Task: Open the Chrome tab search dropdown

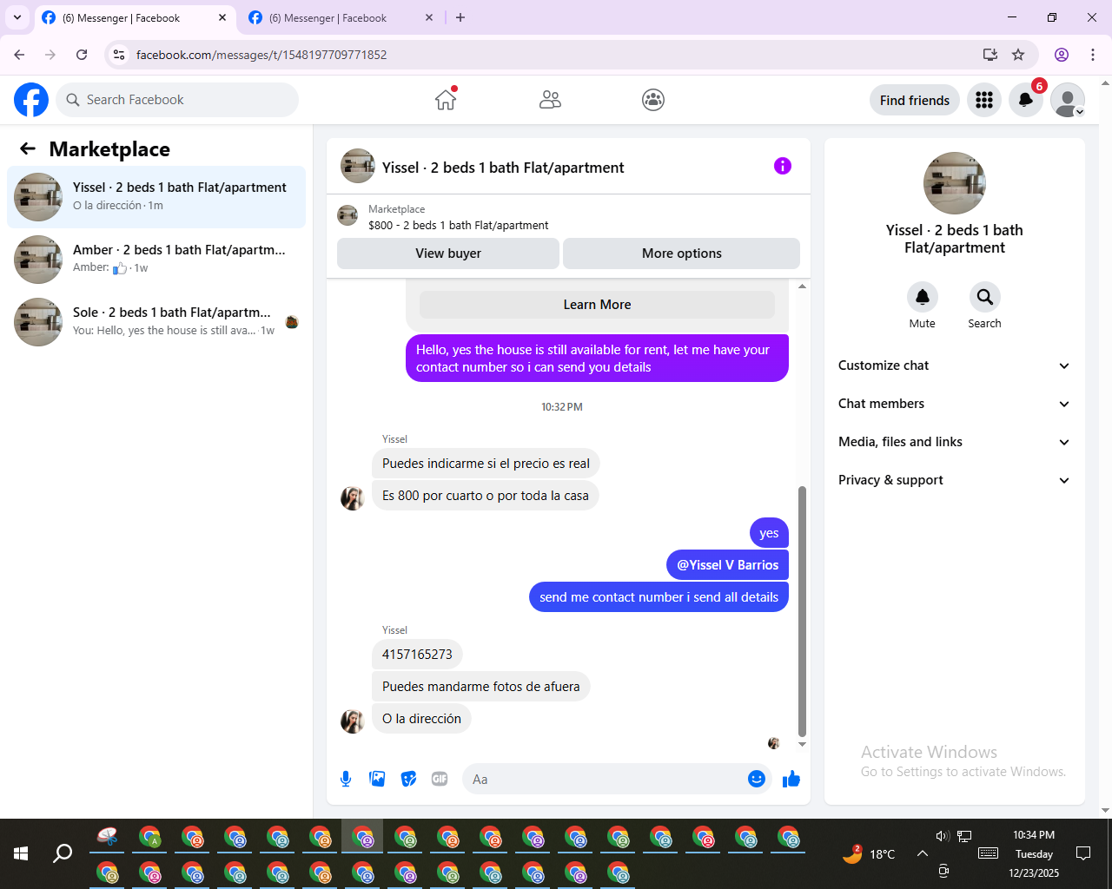Action: click(x=17, y=17)
